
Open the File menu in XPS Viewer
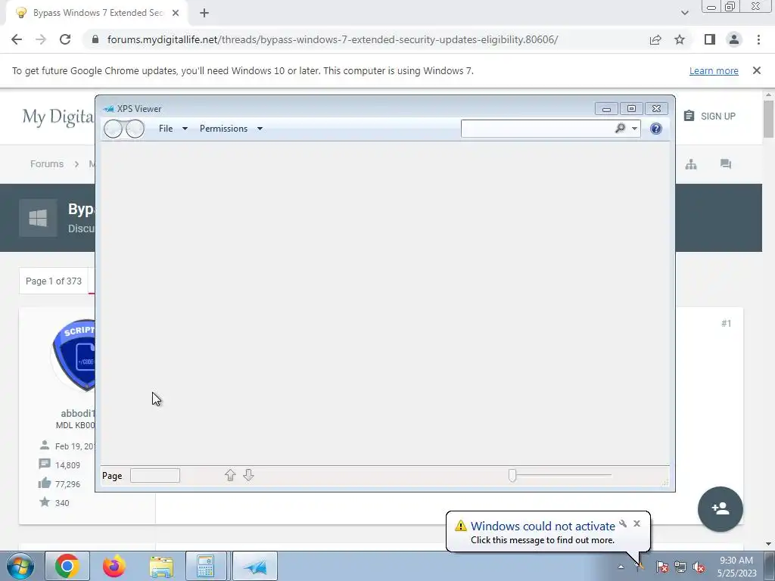click(x=173, y=129)
